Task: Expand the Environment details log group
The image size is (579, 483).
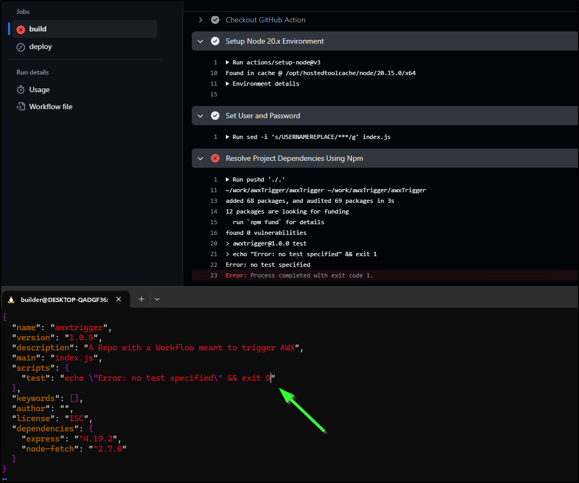Action: [x=227, y=84]
